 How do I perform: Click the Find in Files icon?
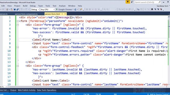(x=81, y=9)
